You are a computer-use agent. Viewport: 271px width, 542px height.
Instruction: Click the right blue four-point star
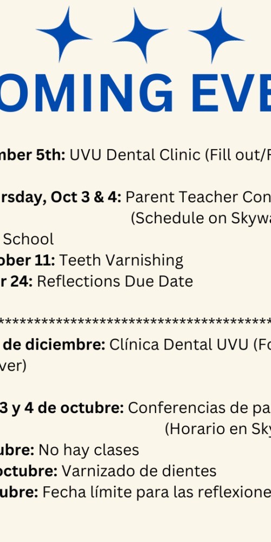[216, 35]
